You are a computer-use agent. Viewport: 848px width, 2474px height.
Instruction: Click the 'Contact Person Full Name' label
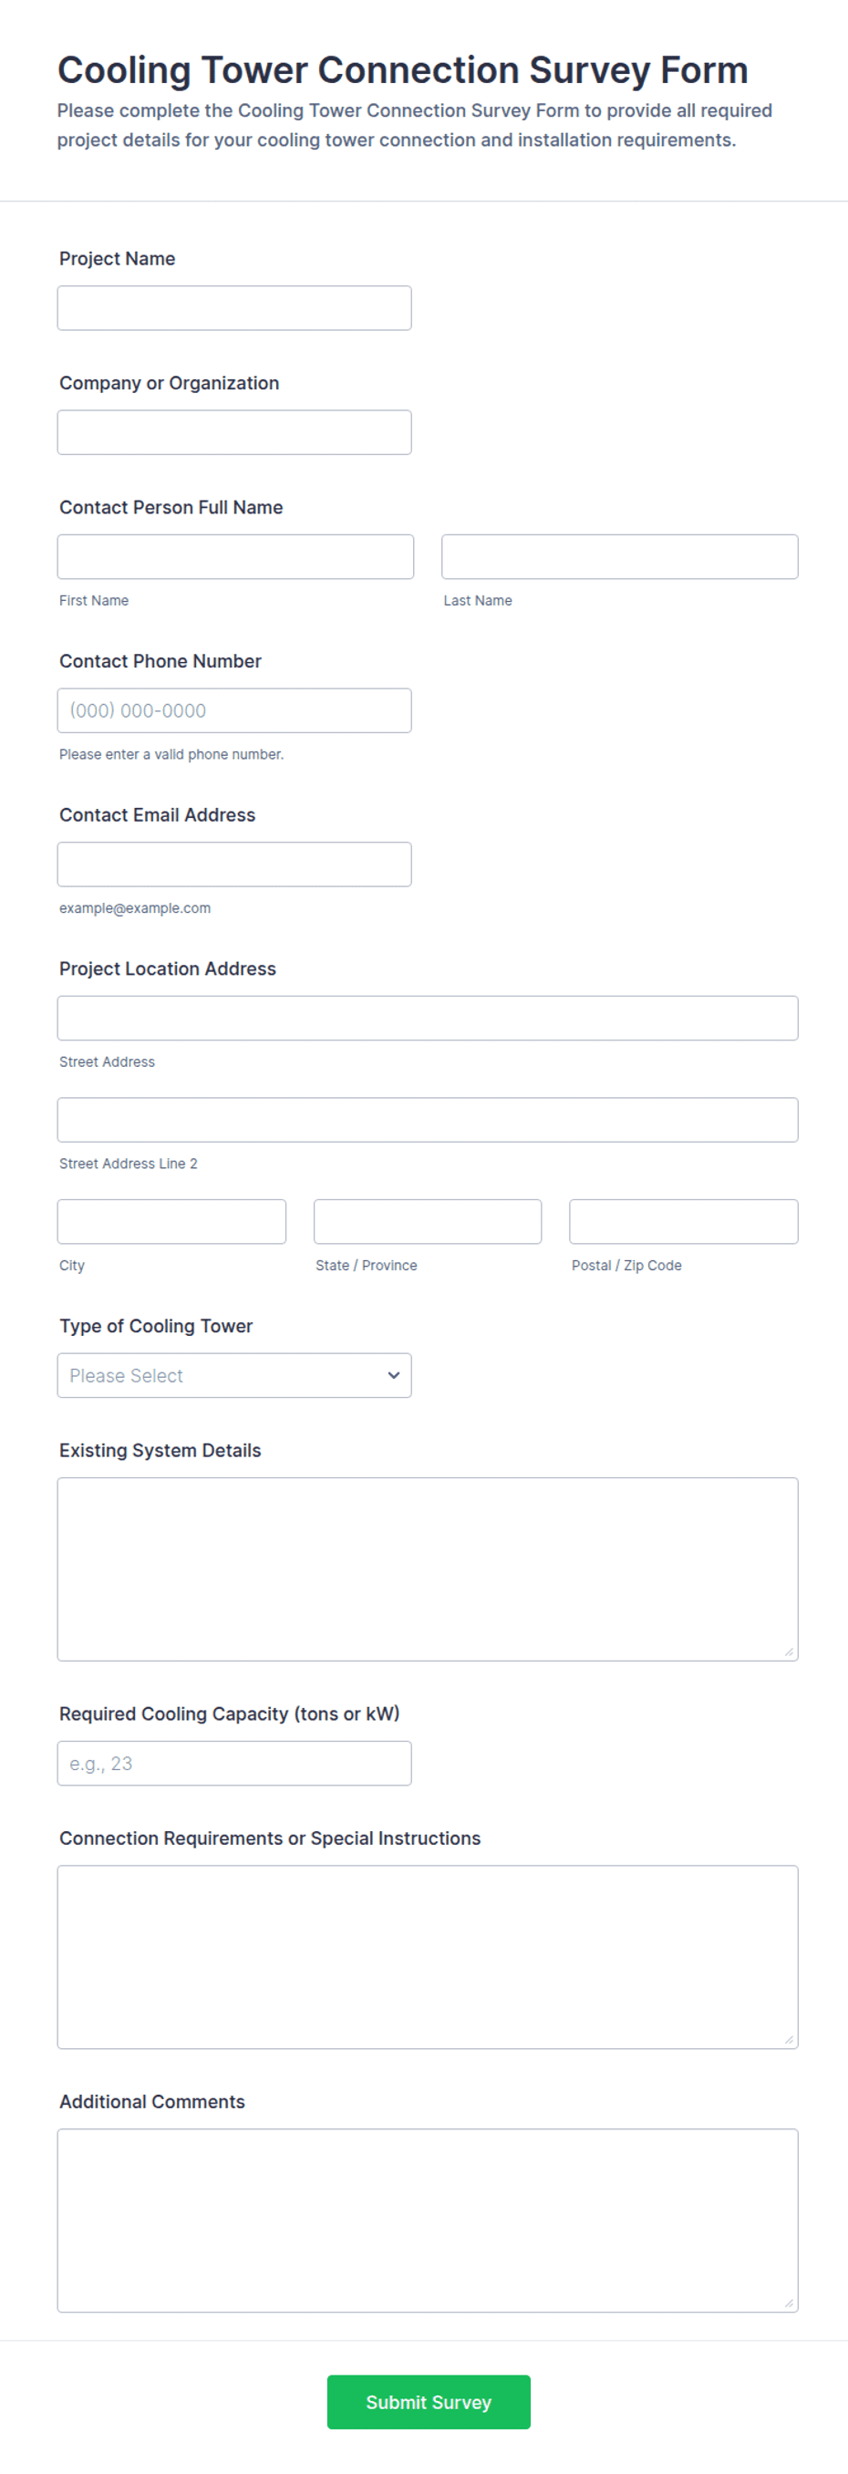171,508
